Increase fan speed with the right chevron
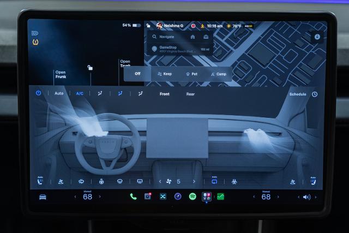 click(x=194, y=182)
